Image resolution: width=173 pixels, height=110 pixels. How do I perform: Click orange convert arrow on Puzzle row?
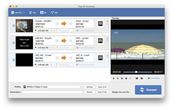coord(64,24)
